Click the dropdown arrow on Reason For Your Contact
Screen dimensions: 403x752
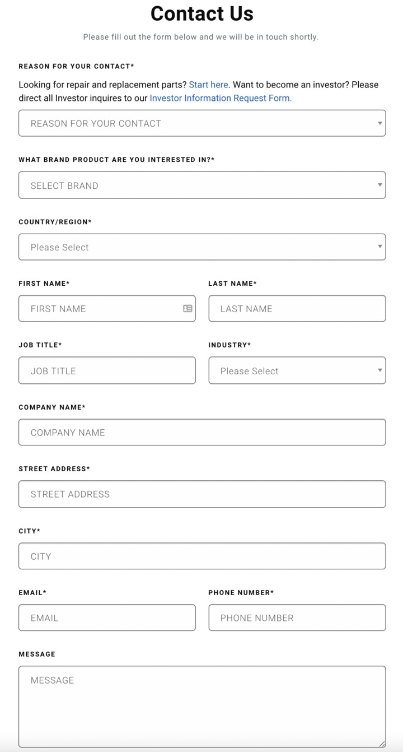tap(380, 123)
